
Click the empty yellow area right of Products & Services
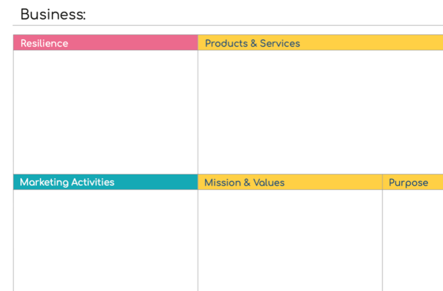(x=372, y=43)
